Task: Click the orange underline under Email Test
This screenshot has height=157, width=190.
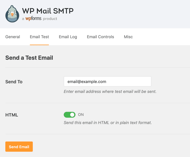Action: click(39, 45)
